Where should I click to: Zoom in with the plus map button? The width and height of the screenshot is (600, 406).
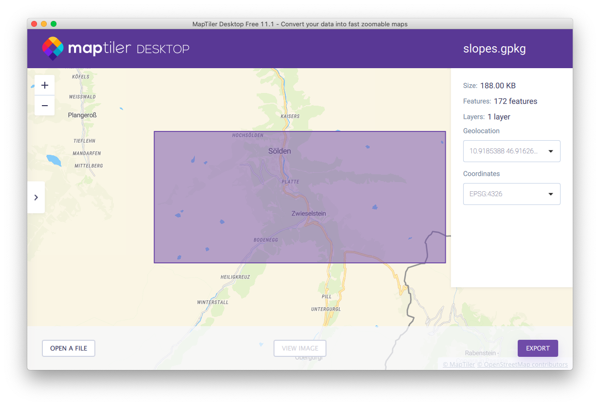[45, 85]
